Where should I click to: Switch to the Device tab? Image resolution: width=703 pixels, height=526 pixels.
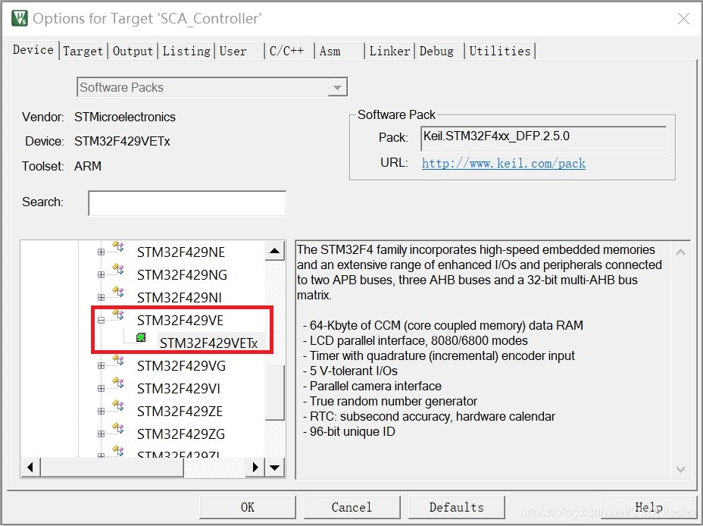[x=33, y=50]
